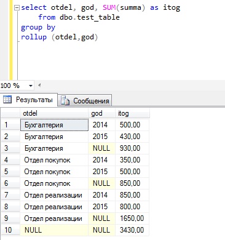225x240 pixels.
Task: Switch to the Результаты tab
Action: click(28, 100)
